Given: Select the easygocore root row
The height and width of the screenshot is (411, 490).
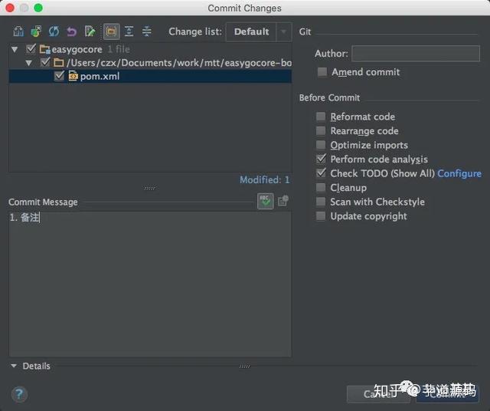Looking at the screenshot, I should pyautogui.click(x=150, y=49).
